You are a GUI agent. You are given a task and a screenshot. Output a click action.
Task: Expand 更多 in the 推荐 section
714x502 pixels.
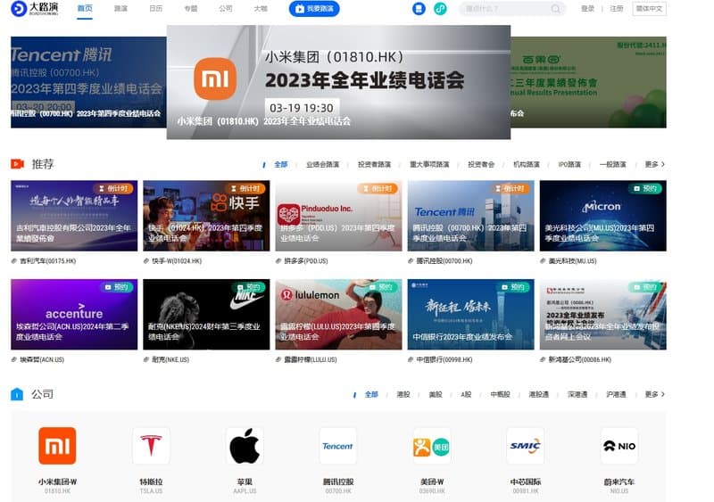click(x=655, y=164)
